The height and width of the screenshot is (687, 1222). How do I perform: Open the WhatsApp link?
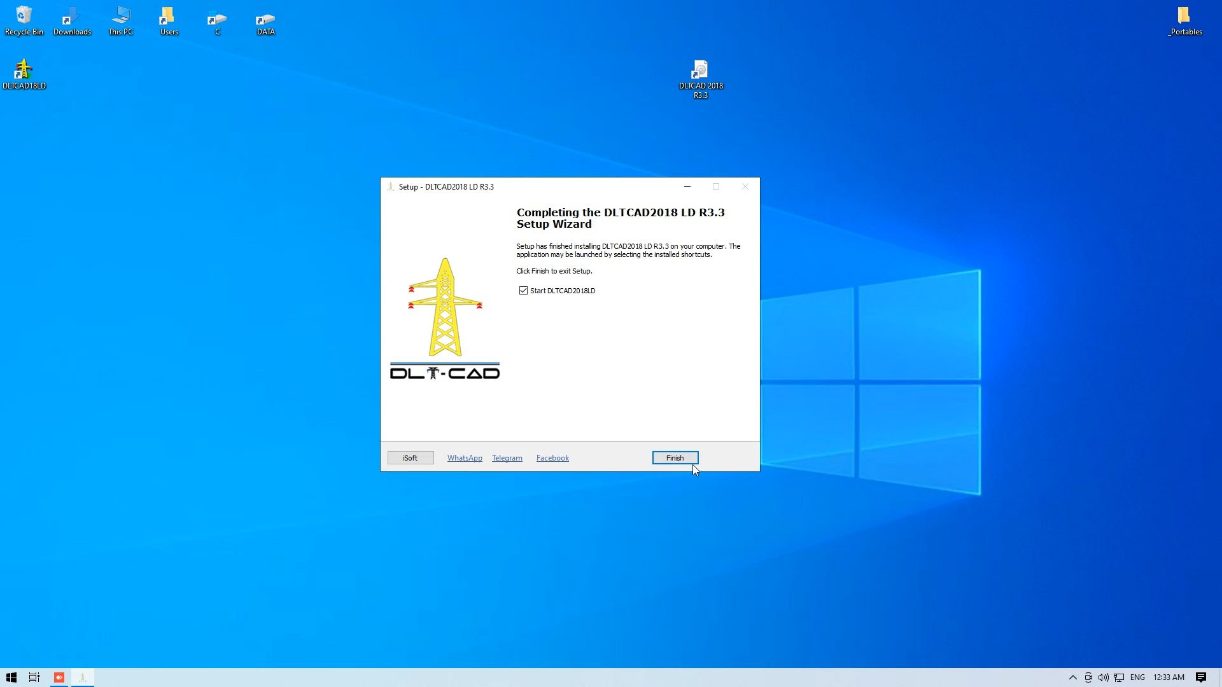(465, 458)
